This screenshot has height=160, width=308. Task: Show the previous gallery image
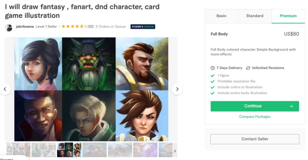tap(5, 89)
